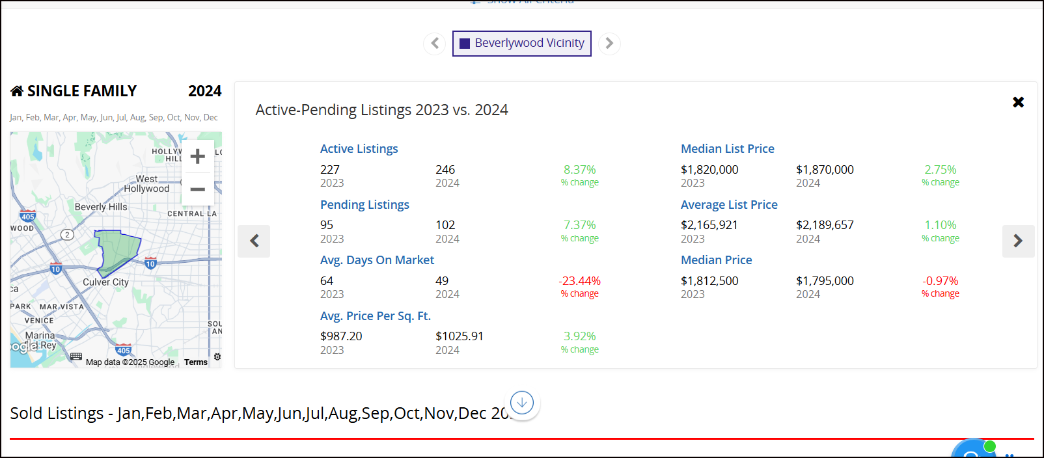Screen dimensions: 1044x458
Task: Go to next area with right chevron
Action: (609, 44)
